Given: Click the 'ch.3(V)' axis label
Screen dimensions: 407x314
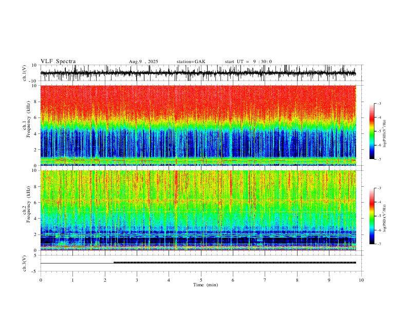Looking at the screenshot, I should coord(25,264).
